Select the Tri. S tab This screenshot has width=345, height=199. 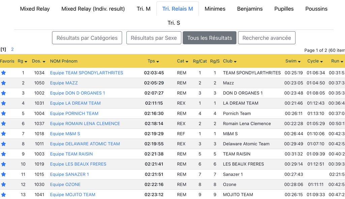coord(174,23)
